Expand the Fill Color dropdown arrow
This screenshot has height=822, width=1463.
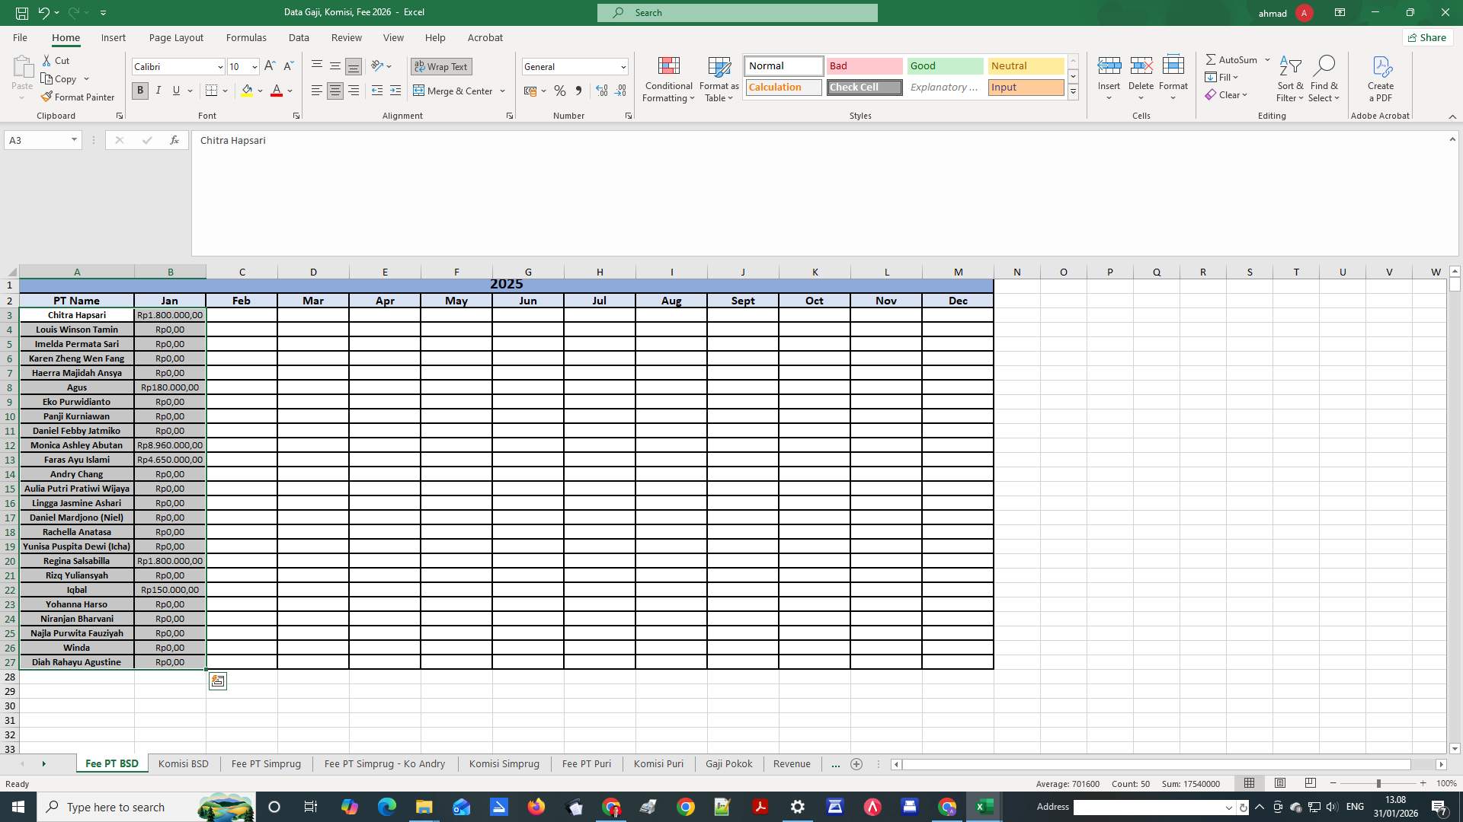click(x=260, y=91)
